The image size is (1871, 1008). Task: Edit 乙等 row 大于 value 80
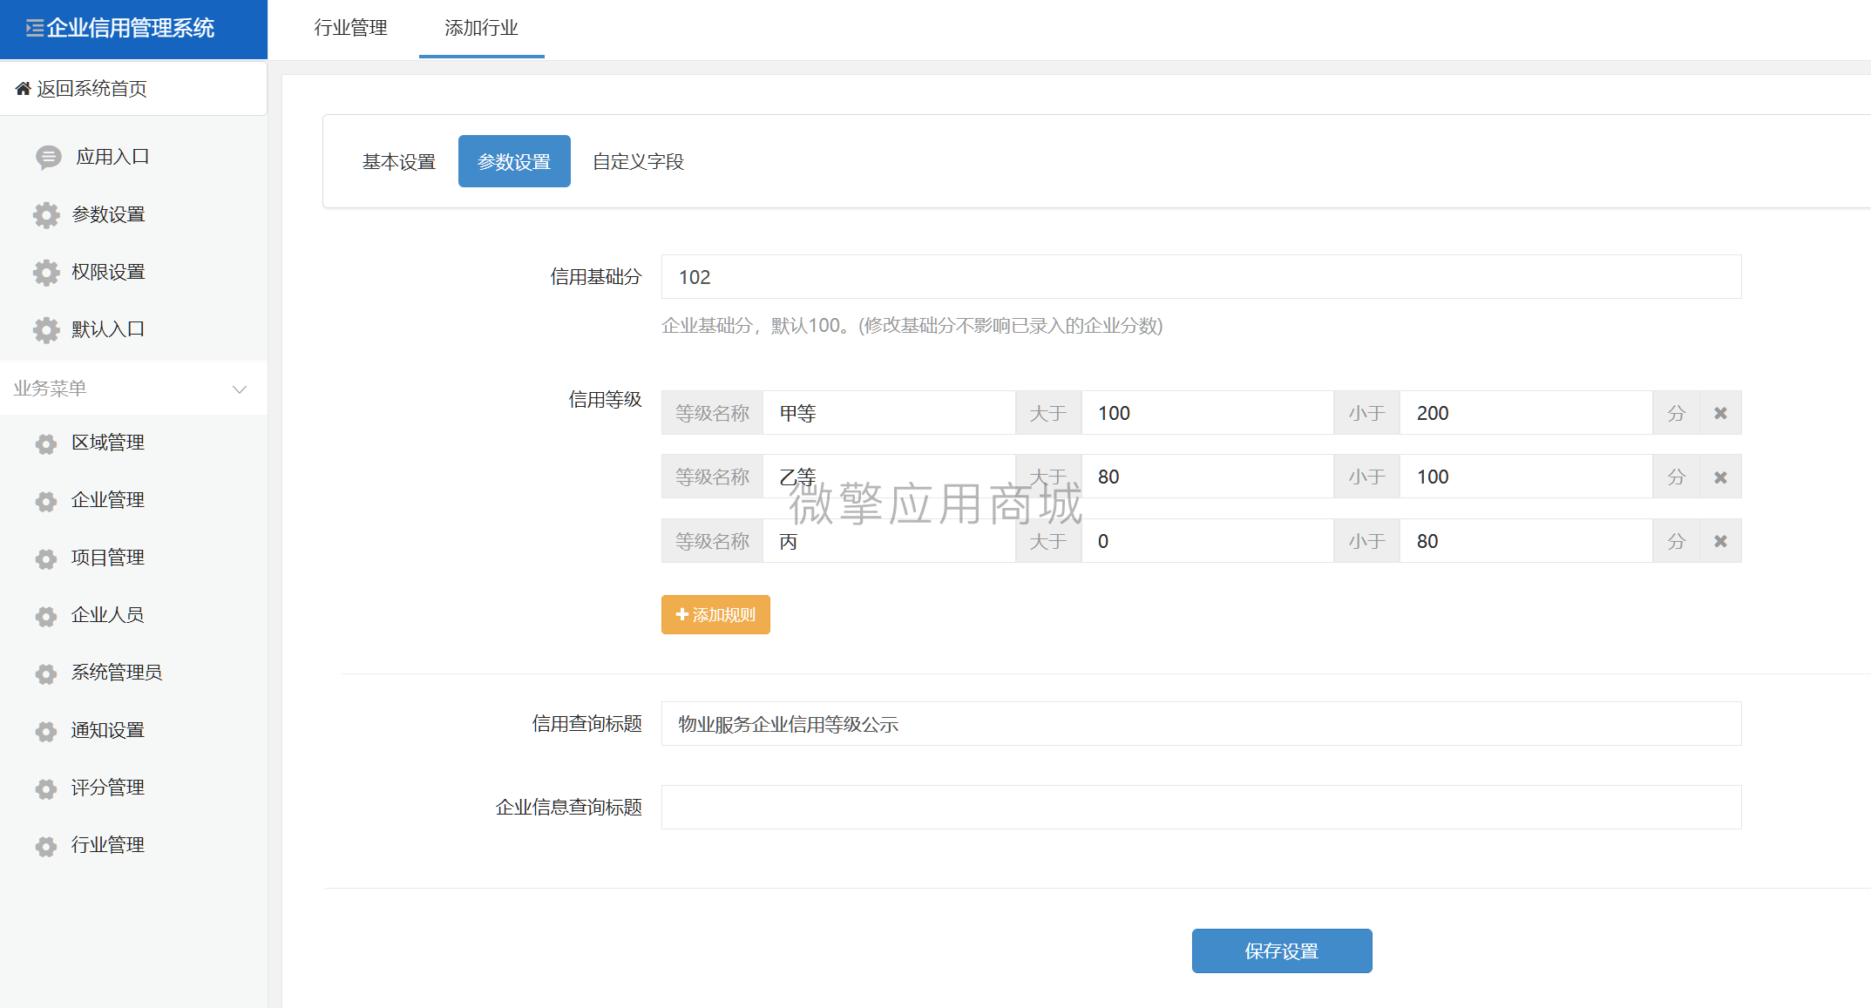coord(1208,477)
